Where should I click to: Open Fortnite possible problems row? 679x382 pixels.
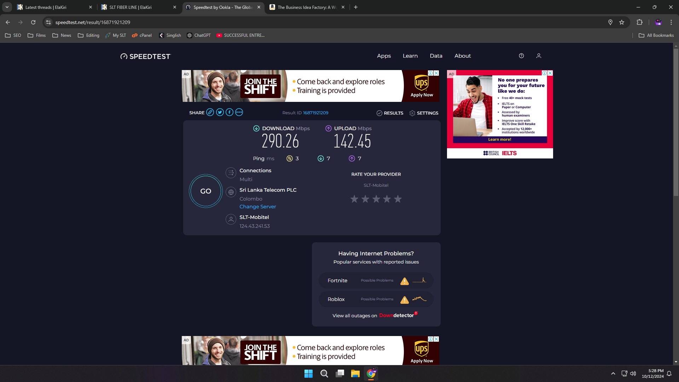pyautogui.click(x=376, y=280)
